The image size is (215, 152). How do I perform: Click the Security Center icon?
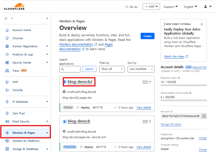pos(7,63)
